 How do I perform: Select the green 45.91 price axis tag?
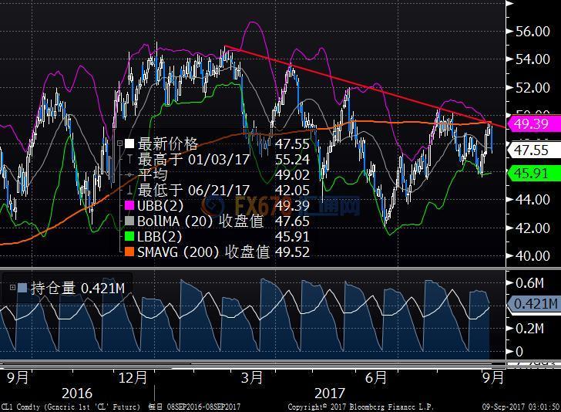(x=532, y=174)
